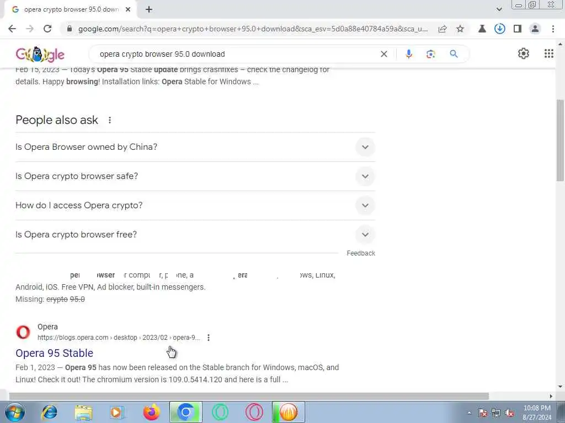Launch Internet Explorer from taskbar
Viewport: 565px width, 423px height.
49,412
